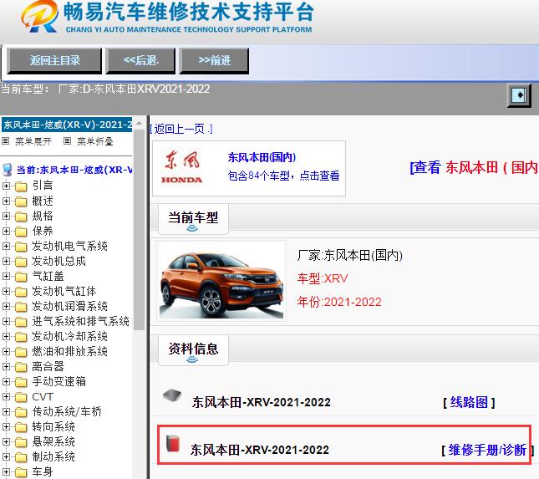539x479 pixels.
Task: Expand the 发动机气缸体 tree node
Action: pos(6,291)
